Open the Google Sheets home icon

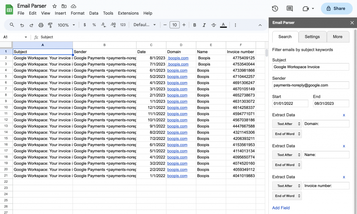(x=9, y=9)
